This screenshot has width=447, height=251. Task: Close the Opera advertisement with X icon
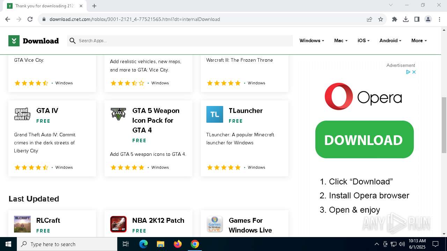point(414,72)
